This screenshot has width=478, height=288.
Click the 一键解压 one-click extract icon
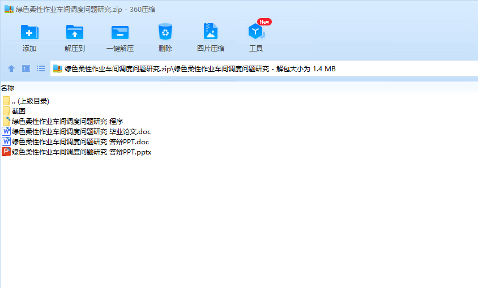point(120,32)
